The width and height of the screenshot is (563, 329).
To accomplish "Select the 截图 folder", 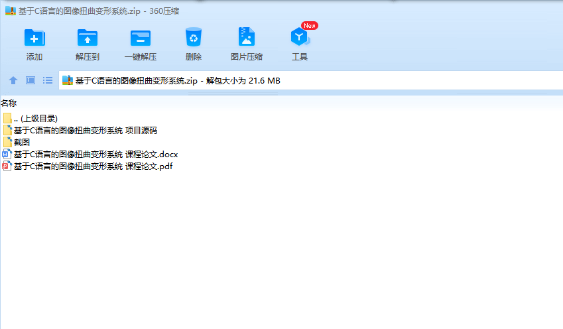I will [x=16, y=142].
